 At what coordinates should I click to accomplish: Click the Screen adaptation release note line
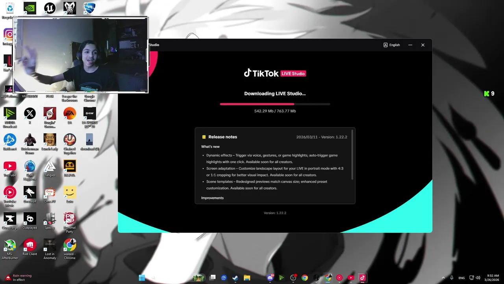[275, 172]
